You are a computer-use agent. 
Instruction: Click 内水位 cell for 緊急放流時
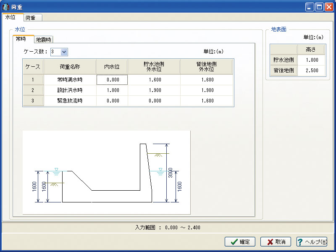point(112,101)
